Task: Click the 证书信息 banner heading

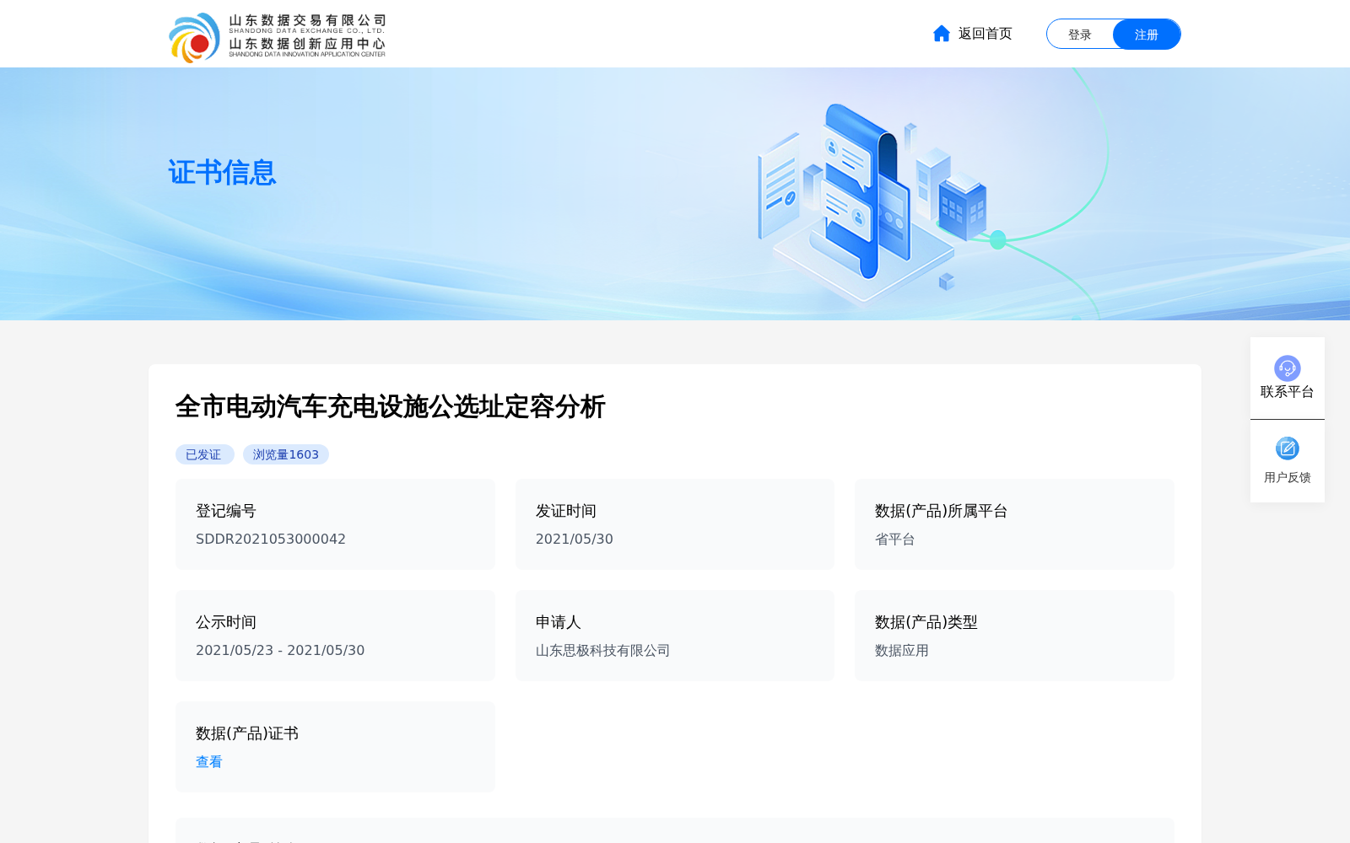Action: (x=222, y=173)
